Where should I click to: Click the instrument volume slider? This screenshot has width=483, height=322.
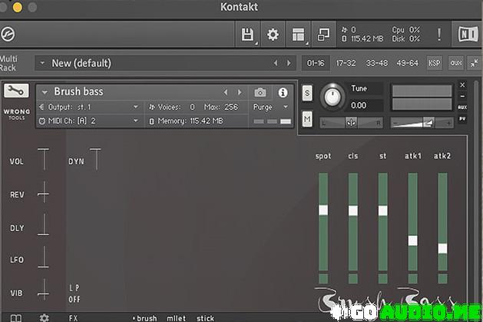point(422,123)
